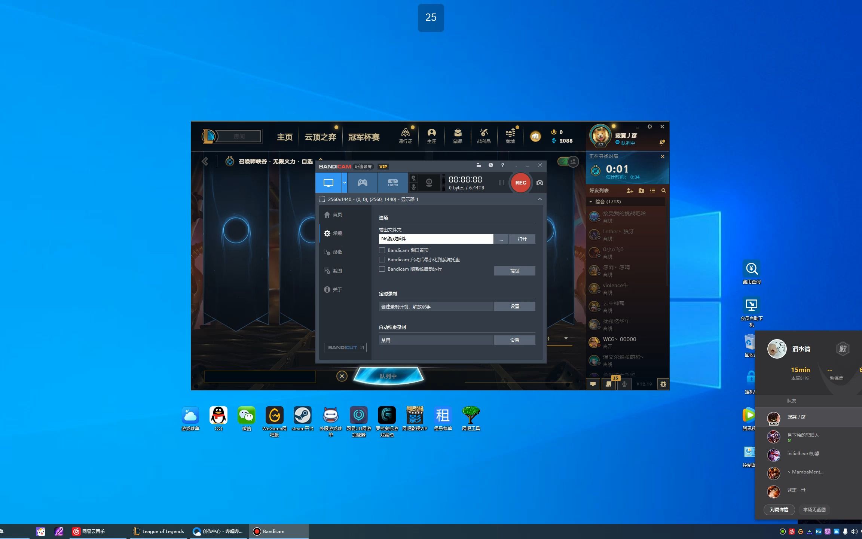The width and height of the screenshot is (862, 539).
Task: Select Bandicam screen recording mode
Action: (328, 183)
